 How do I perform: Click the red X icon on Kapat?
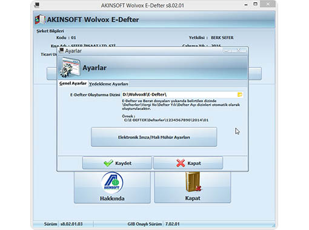coord(181,163)
